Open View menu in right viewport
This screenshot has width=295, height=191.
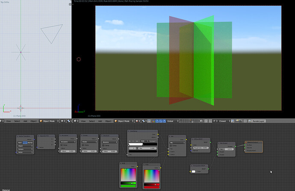point(83,121)
